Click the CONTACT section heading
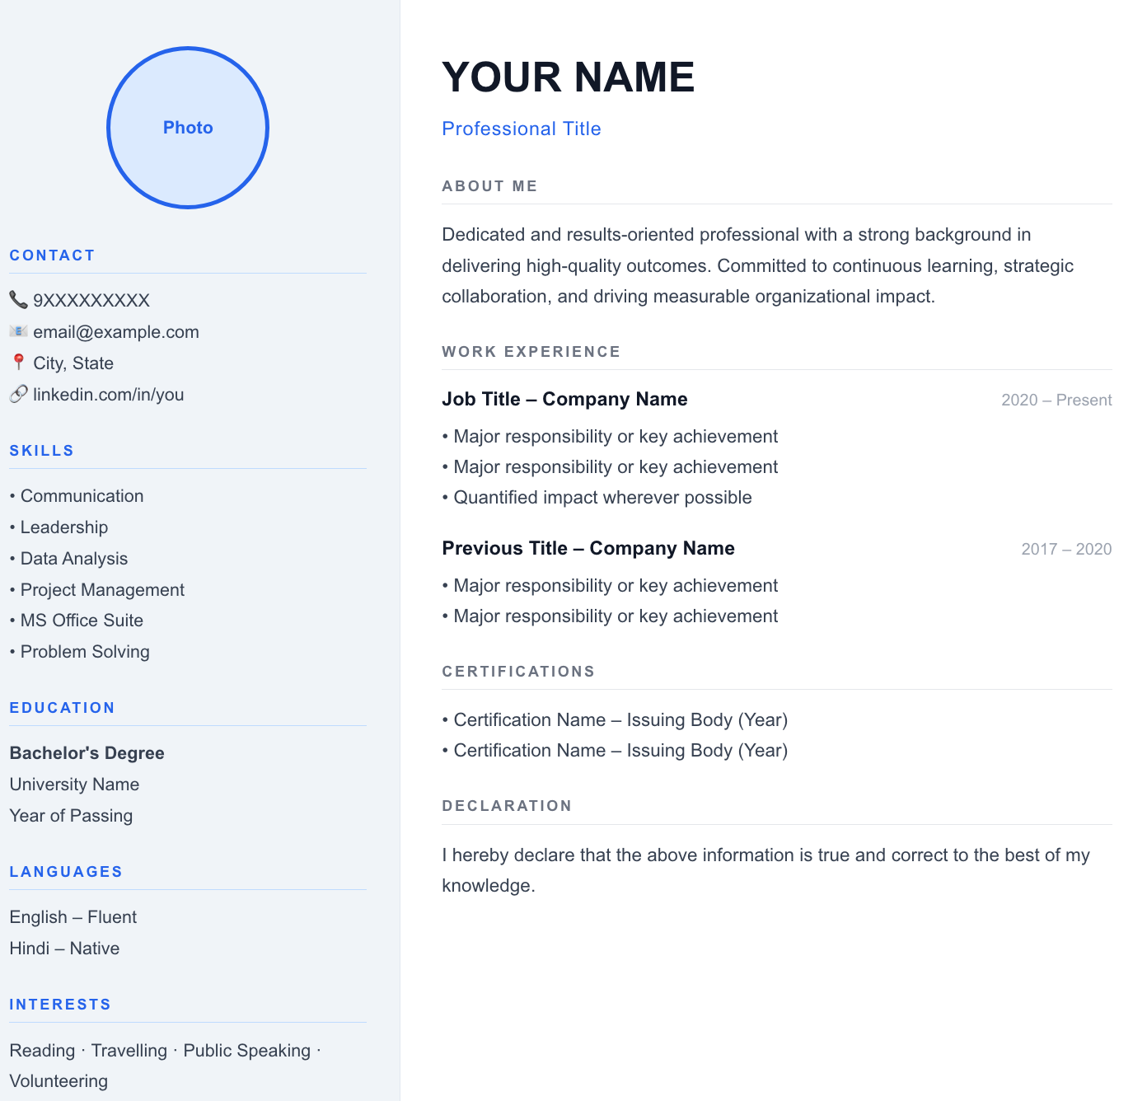The image size is (1147, 1101). pos(53,255)
